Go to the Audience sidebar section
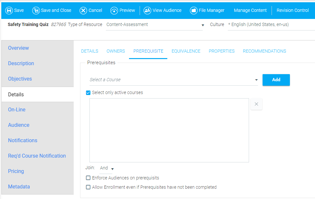Viewport: 315px width, 199px height. click(x=19, y=125)
